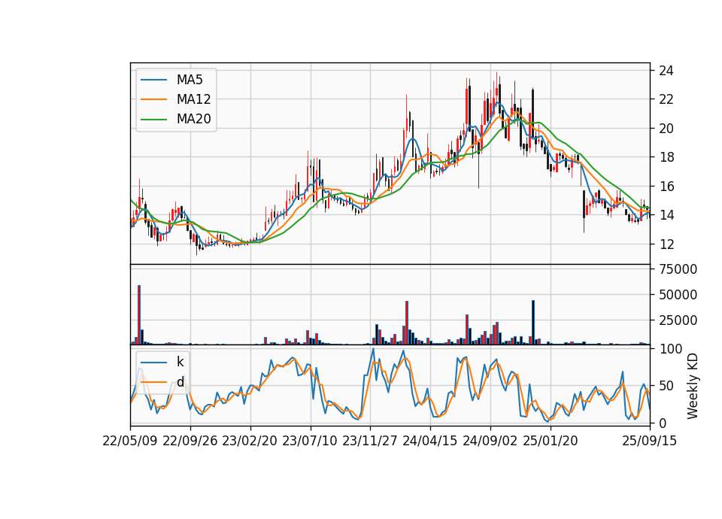Image resolution: width=722 pixels, height=519 pixels.
Task: Click the 22/09/26 date tick label
Action: tap(190, 441)
